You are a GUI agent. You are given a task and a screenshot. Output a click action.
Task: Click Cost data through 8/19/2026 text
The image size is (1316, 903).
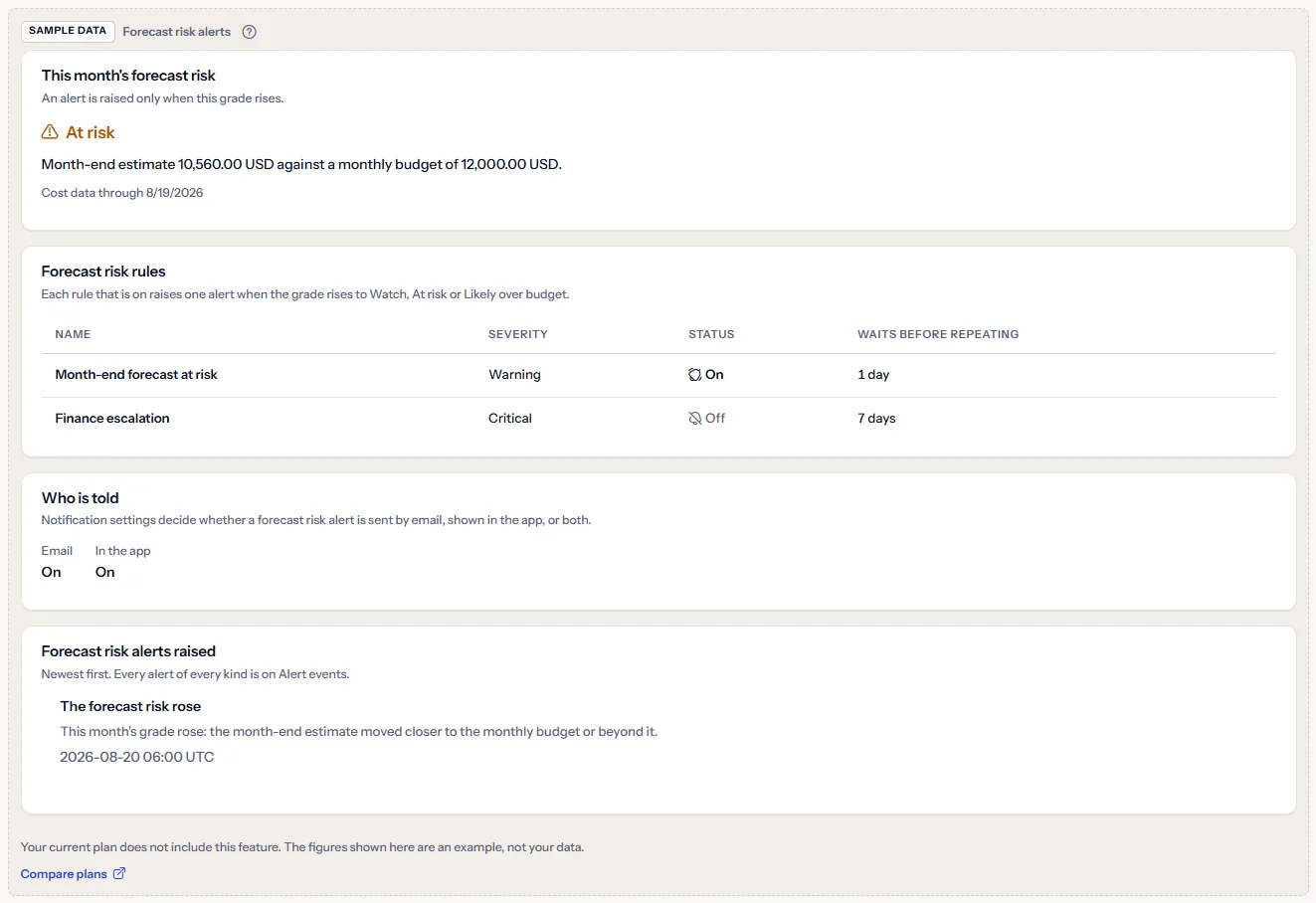(x=122, y=193)
